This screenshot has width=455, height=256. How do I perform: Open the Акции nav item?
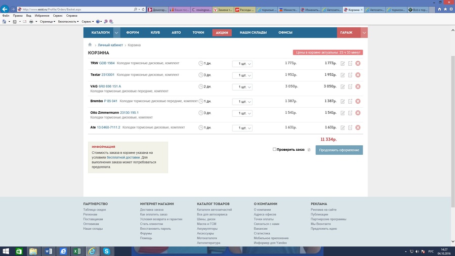click(x=222, y=33)
